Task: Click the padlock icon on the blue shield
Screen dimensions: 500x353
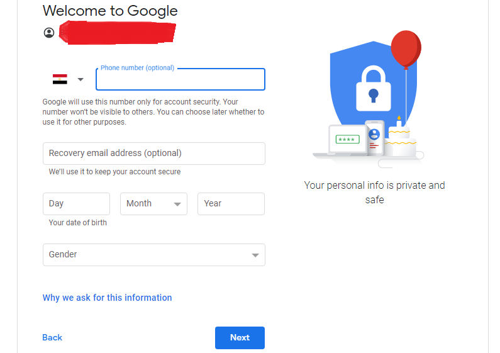Action: click(x=374, y=87)
